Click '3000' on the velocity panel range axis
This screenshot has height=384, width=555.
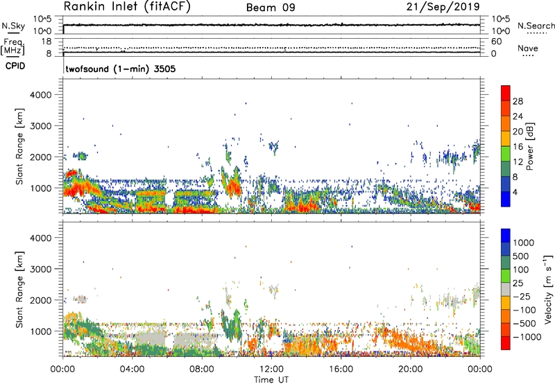click(40, 269)
